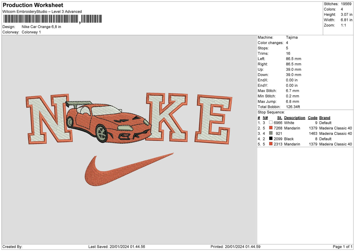Select the stitch count '7268' in stop row 2

pos(278,128)
